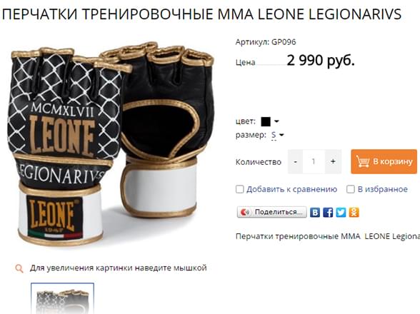Click the quantity input field
This screenshot has width=420, height=314.
point(314,162)
